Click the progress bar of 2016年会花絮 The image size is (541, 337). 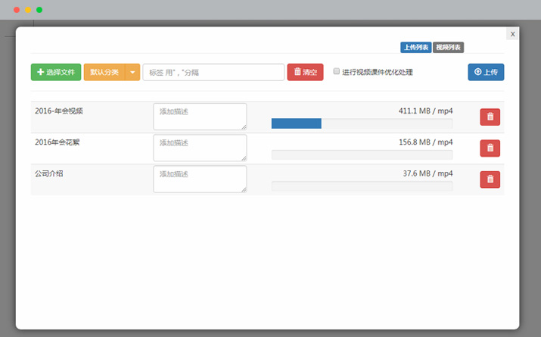[x=362, y=154]
